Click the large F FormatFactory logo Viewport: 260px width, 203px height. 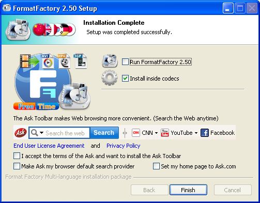coord(43,84)
